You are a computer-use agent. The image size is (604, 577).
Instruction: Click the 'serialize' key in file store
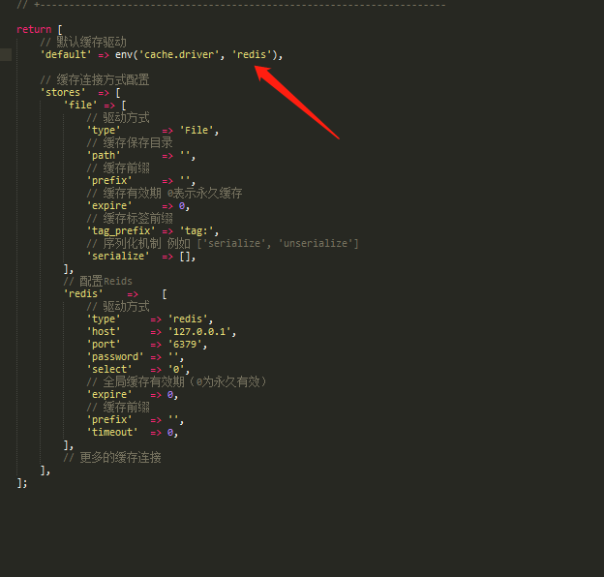pyautogui.click(x=118, y=256)
